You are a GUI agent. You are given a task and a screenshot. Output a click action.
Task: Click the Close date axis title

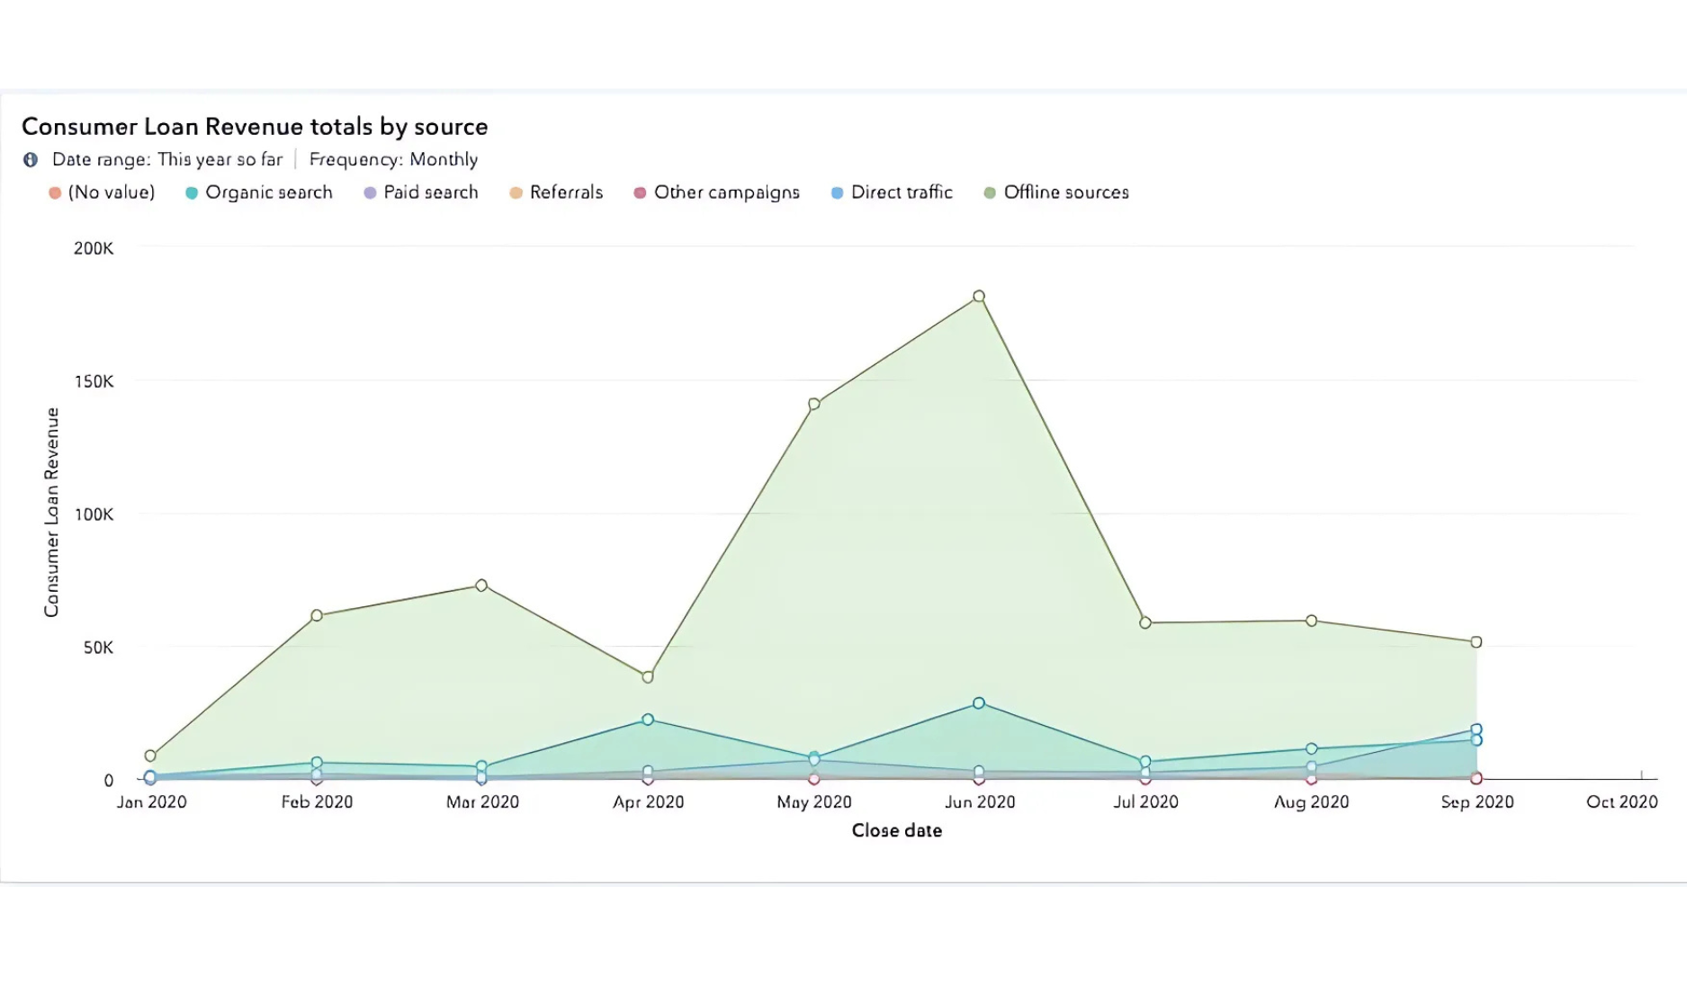897,831
